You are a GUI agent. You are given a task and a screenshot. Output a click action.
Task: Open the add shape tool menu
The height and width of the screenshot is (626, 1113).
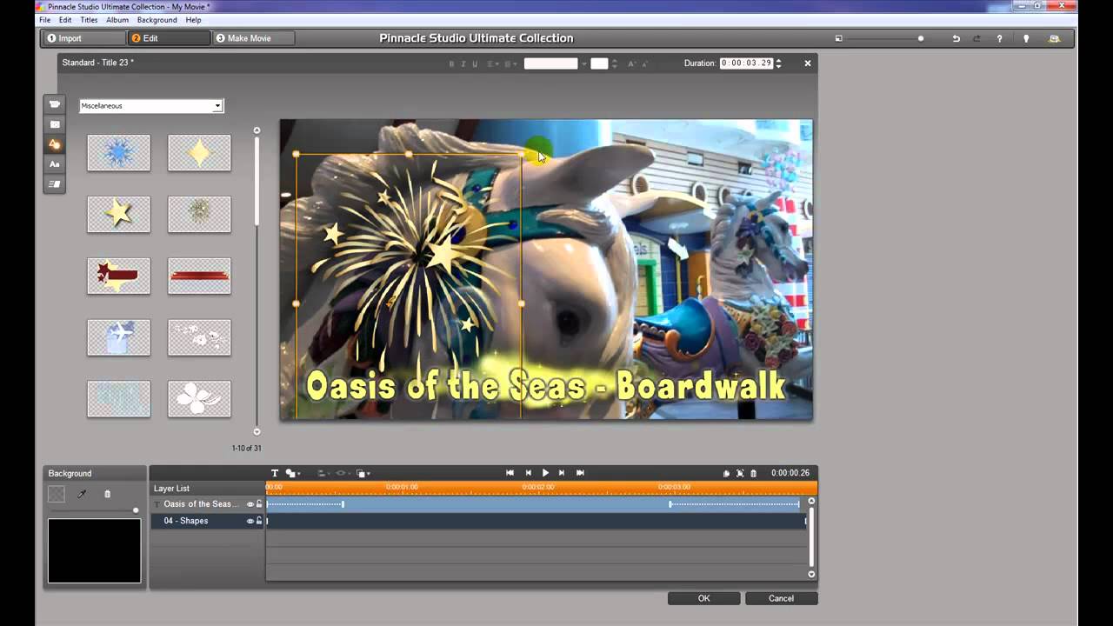(x=292, y=473)
